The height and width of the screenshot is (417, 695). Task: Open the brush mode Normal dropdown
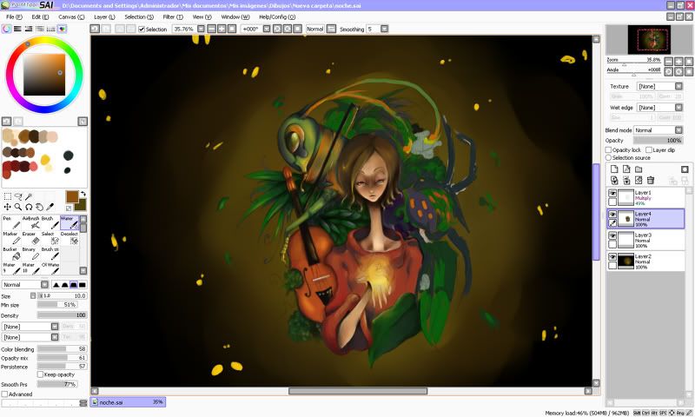coord(25,285)
